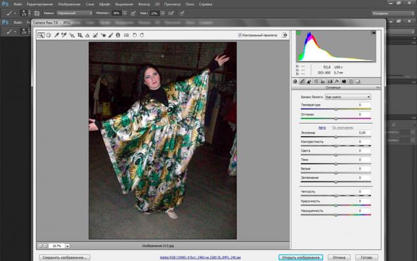Click the zoom percentage field below preview
Image resolution: width=417 pixels, height=261 pixels.
click(56, 246)
